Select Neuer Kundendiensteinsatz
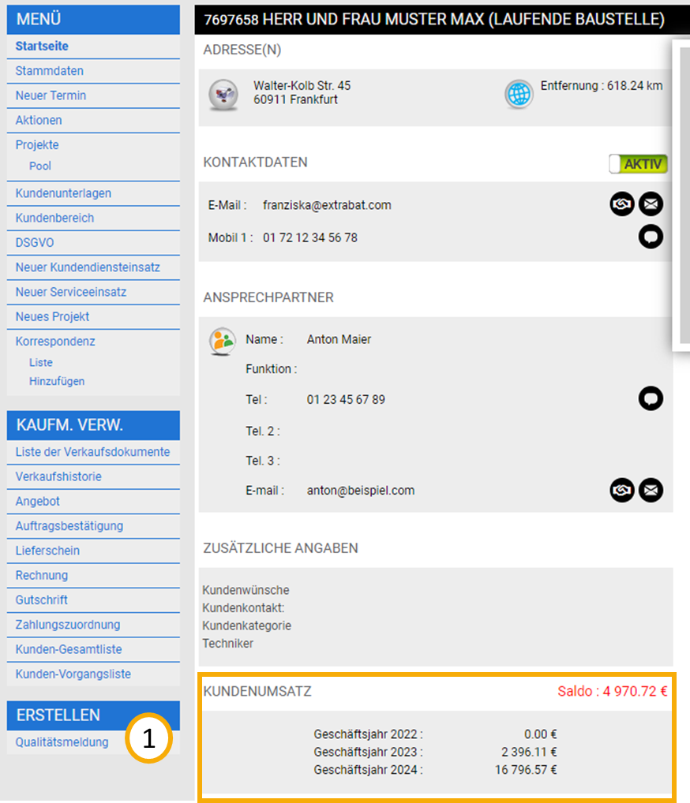Viewport: 690px width, 803px height. pyautogui.click(x=88, y=267)
